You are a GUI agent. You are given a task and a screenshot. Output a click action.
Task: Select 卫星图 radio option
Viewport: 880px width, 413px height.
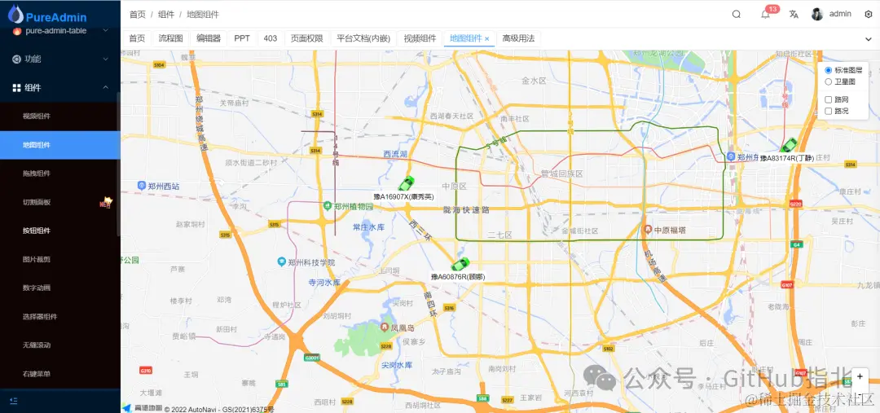tap(829, 82)
